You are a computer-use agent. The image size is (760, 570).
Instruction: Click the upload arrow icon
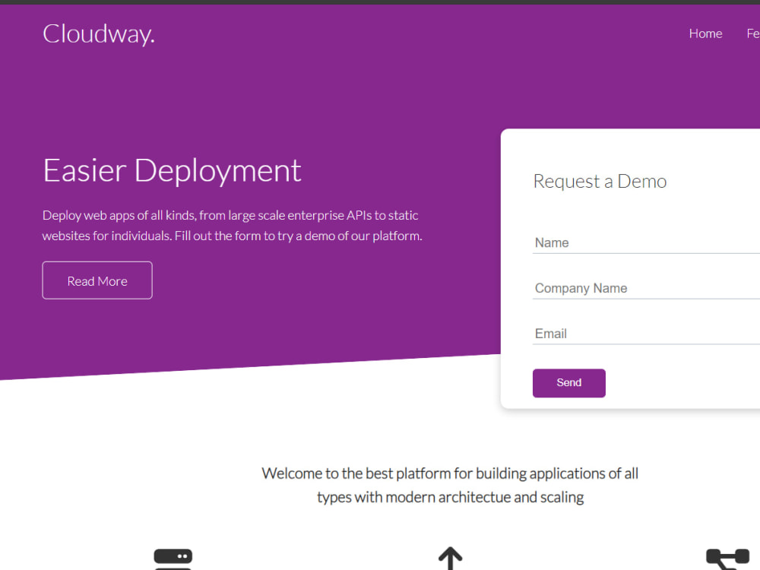450,559
